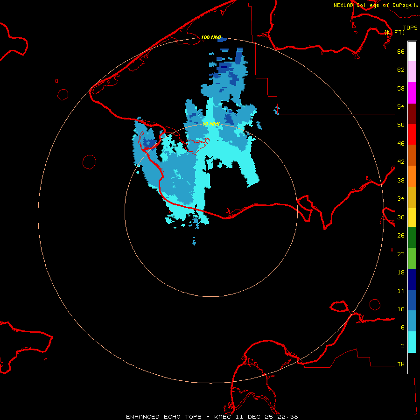Click the gold legend swatch

coord(412,197)
